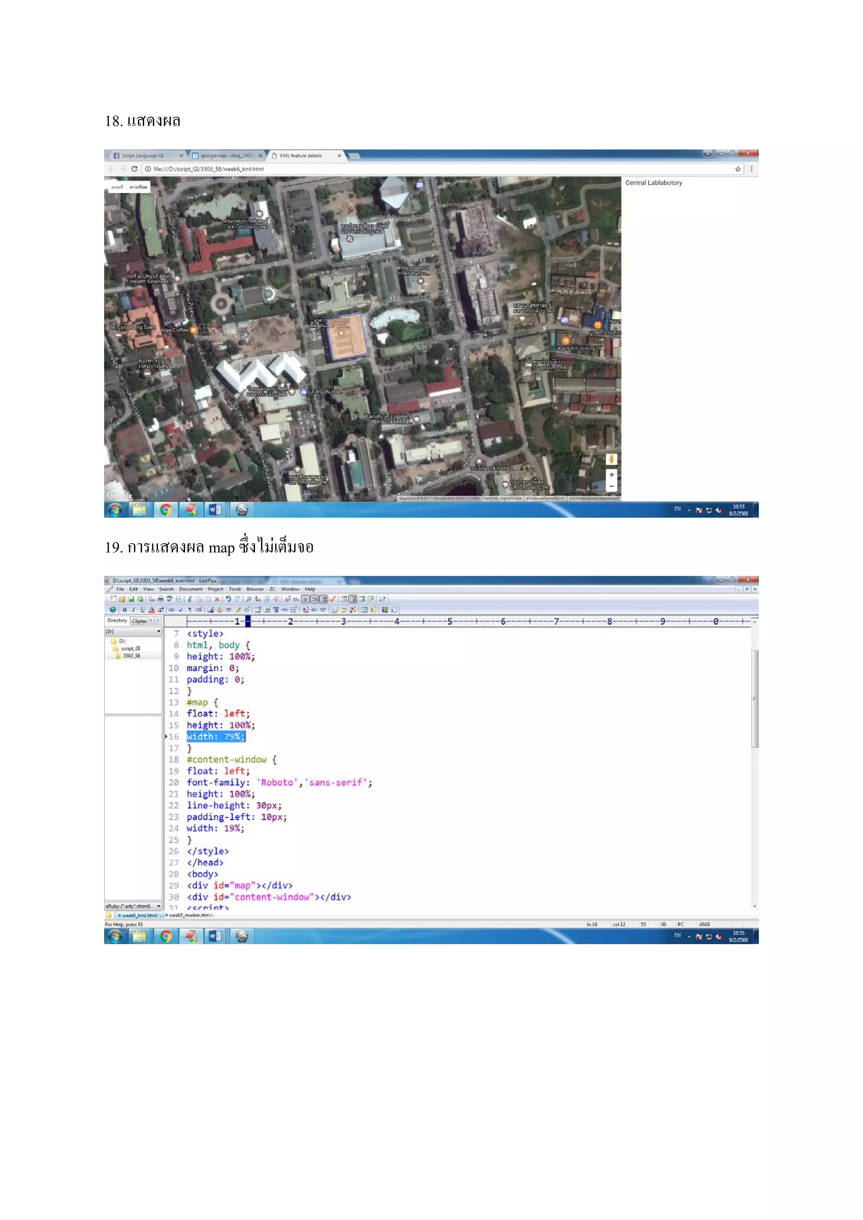Image resolution: width=863 pixels, height=1220 pixels.
Task: Click 'ln 16' status bar entry
Action: point(592,925)
